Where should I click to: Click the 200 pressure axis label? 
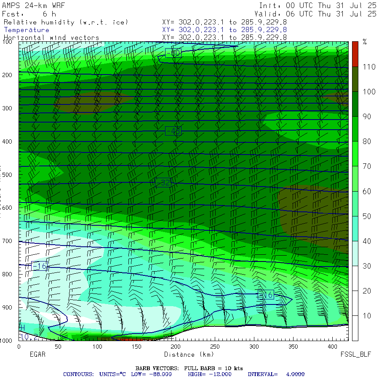click(7, 75)
